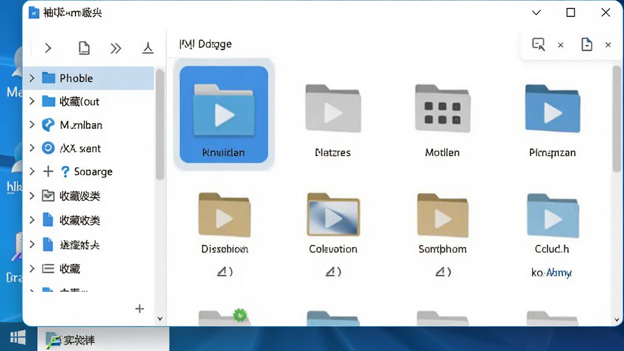This screenshot has width=624, height=351.
Task: Click the tag mark under Dissobion
Action: click(225, 272)
